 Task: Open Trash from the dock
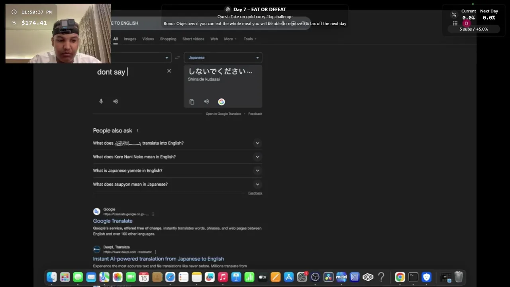[459, 277]
